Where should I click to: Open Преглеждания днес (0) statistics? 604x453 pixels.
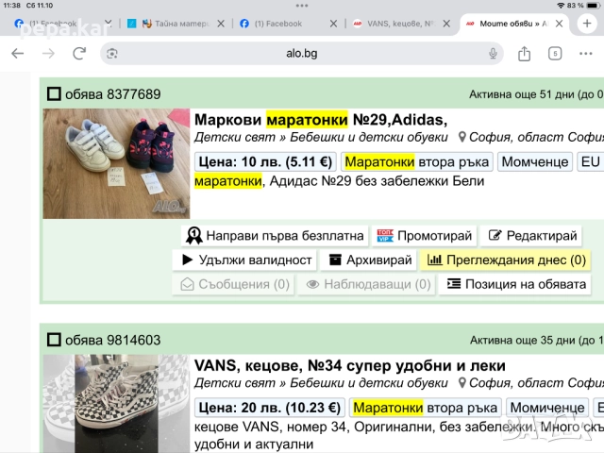[x=506, y=260]
